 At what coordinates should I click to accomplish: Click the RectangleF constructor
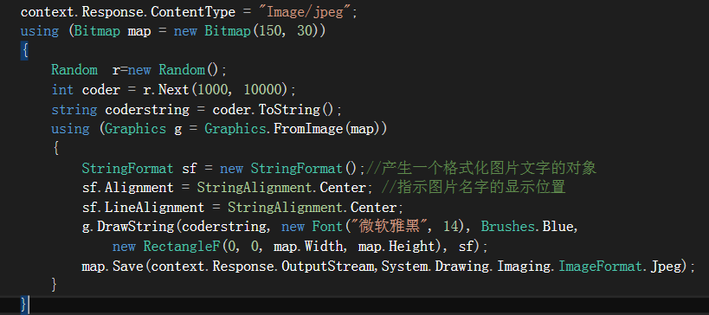(x=181, y=247)
